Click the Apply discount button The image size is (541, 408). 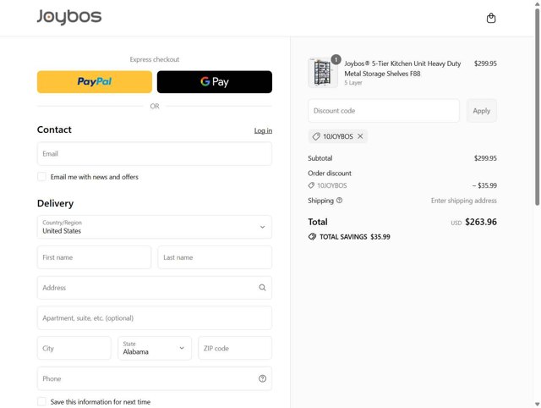click(482, 111)
